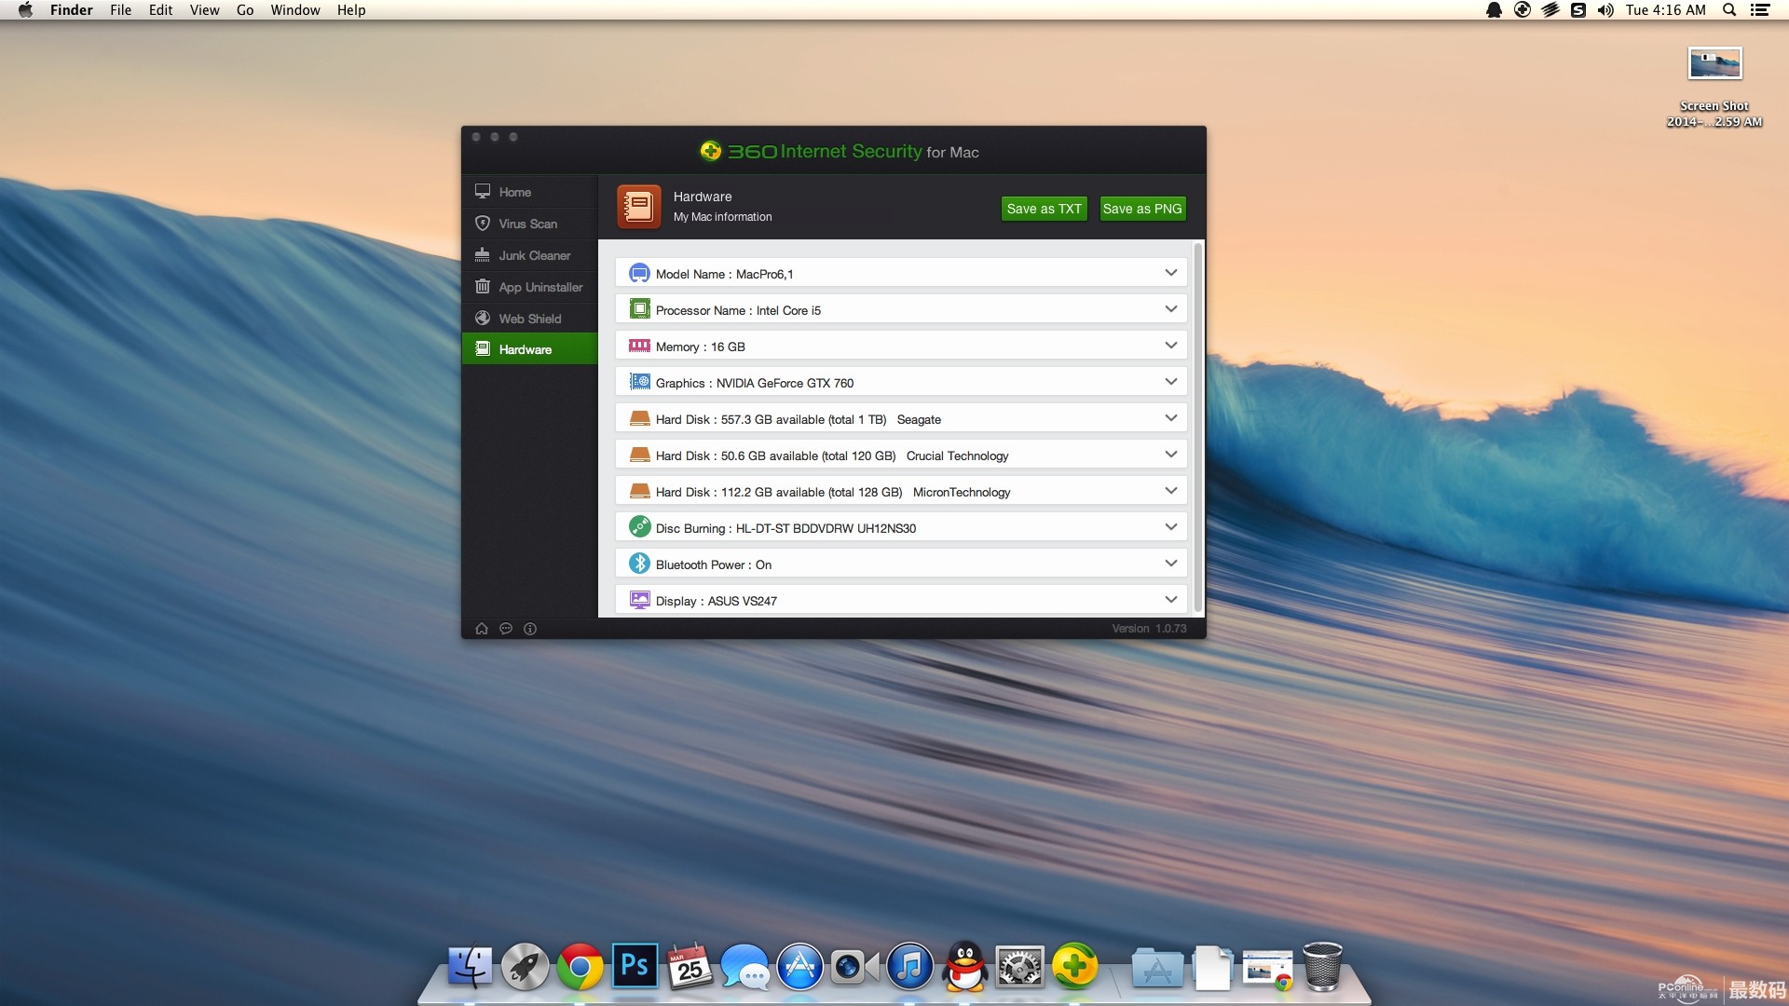1789x1006 pixels.
Task: Select the Hardware sidebar item
Action: pos(529,349)
